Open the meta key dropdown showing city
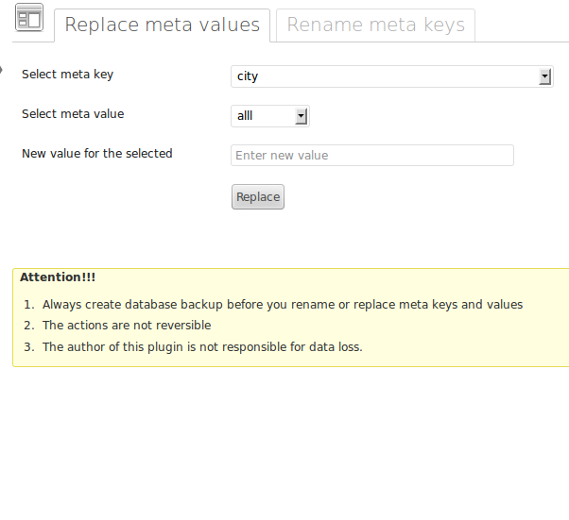 (x=385, y=76)
